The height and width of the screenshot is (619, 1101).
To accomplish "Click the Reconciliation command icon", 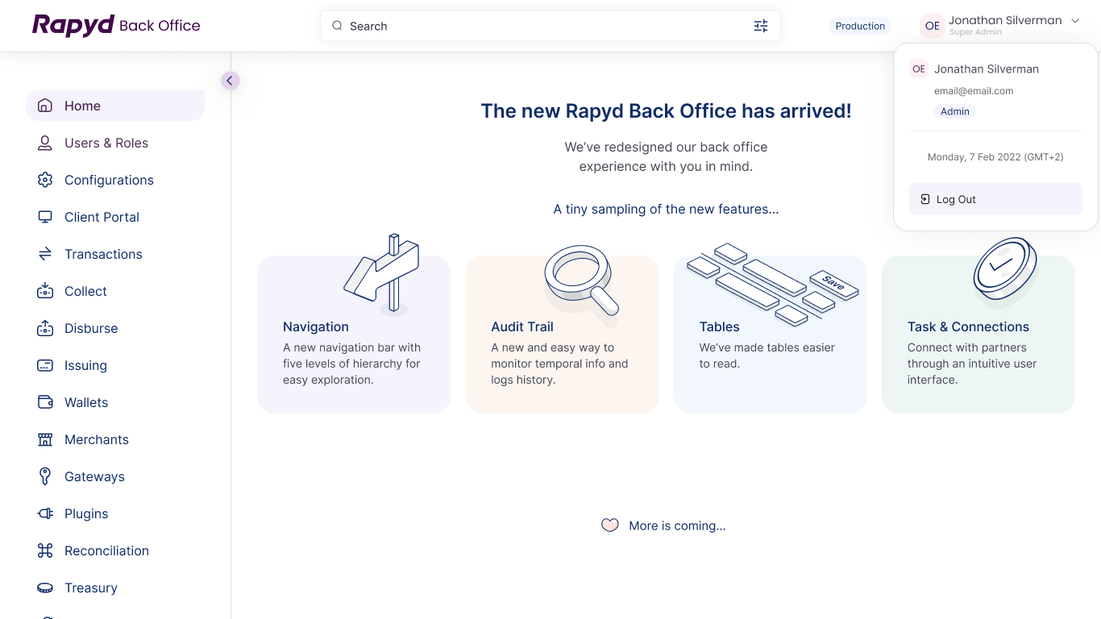I will click(x=45, y=550).
